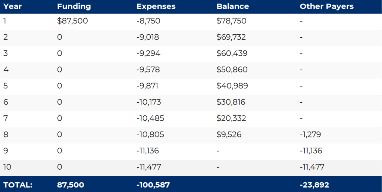Click the $9,526 balance value
This screenshot has width=382, height=192.
tap(229, 134)
